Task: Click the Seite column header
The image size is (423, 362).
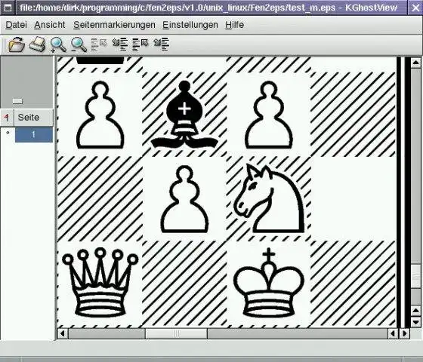Action: pyautogui.click(x=34, y=118)
